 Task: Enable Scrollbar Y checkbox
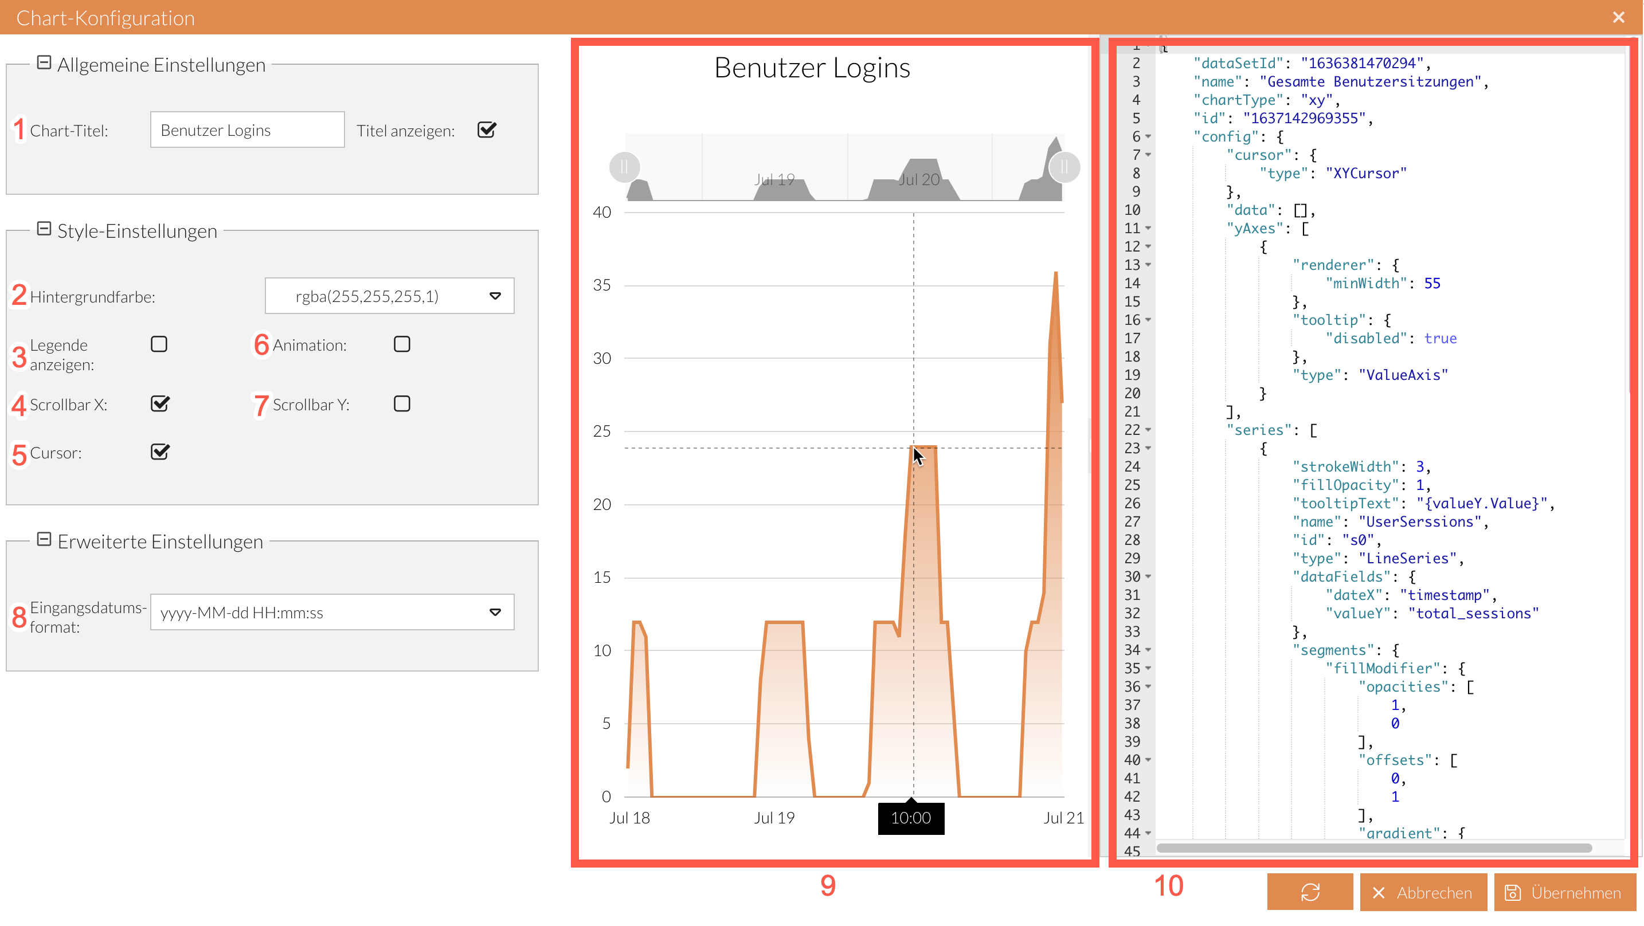[401, 403]
